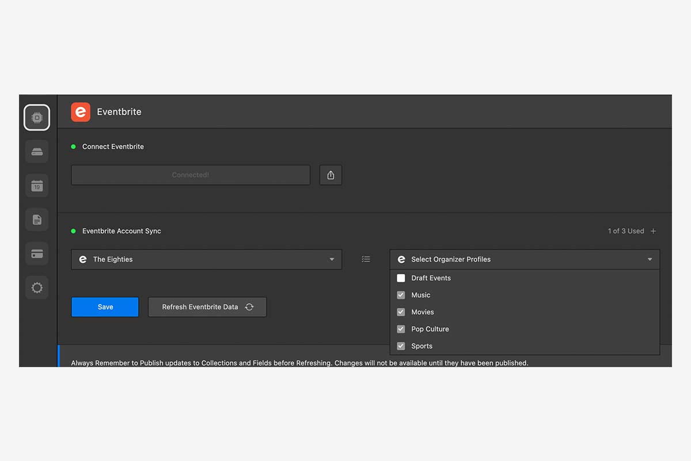This screenshot has width=691, height=461.
Task: Check the Draft Events checkbox
Action: coord(401,278)
